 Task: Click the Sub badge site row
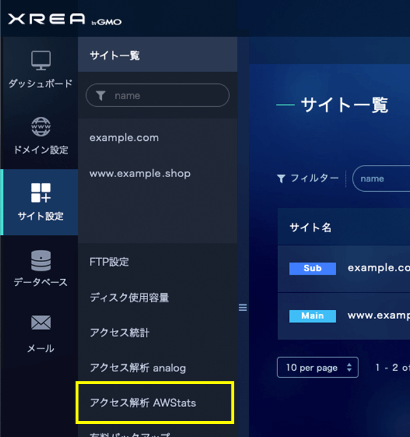[x=313, y=268]
